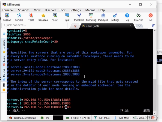Click the upload 0.01 Mb/s indicator

(102, 118)
